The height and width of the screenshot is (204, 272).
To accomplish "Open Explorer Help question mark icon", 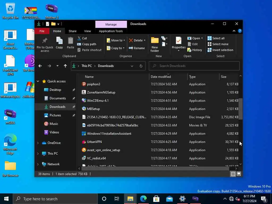I will [240, 31].
